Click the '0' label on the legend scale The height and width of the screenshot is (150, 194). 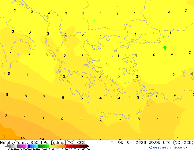[x=49, y=149]
